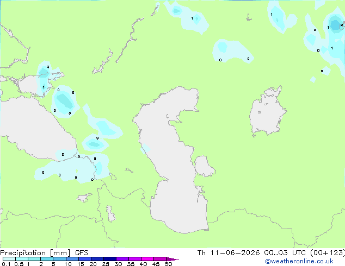Click the "00..03 UTC" time range text

point(285,253)
